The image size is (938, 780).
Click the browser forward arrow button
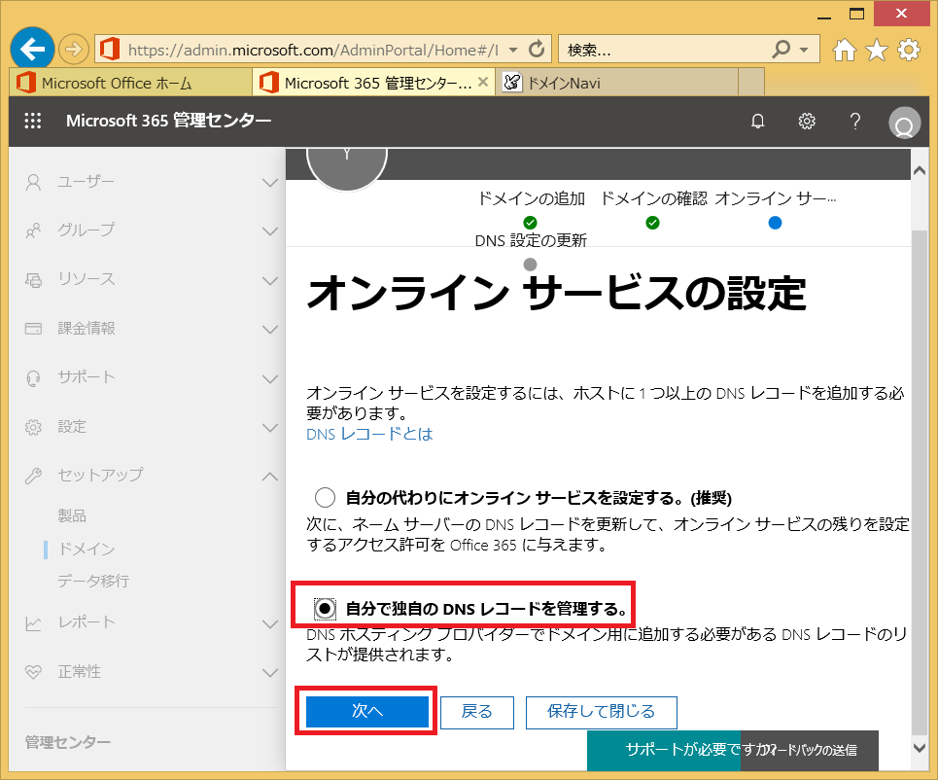[74, 49]
